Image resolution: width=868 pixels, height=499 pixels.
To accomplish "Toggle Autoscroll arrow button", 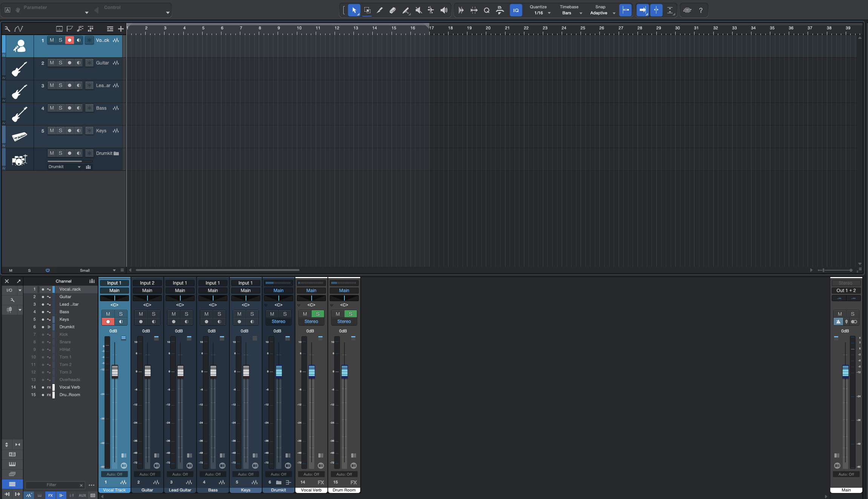I will (642, 10).
